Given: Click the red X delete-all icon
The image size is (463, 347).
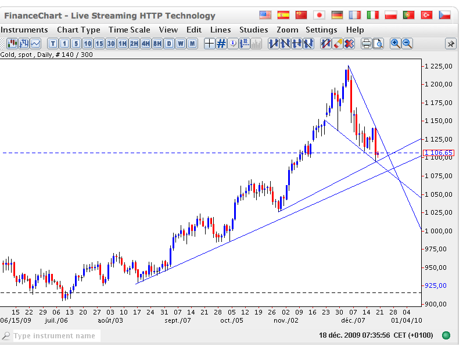Looking at the screenshot, I should click(349, 44).
